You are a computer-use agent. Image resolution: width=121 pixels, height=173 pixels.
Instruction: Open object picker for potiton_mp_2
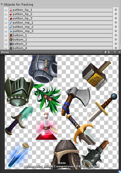pos(116,27)
